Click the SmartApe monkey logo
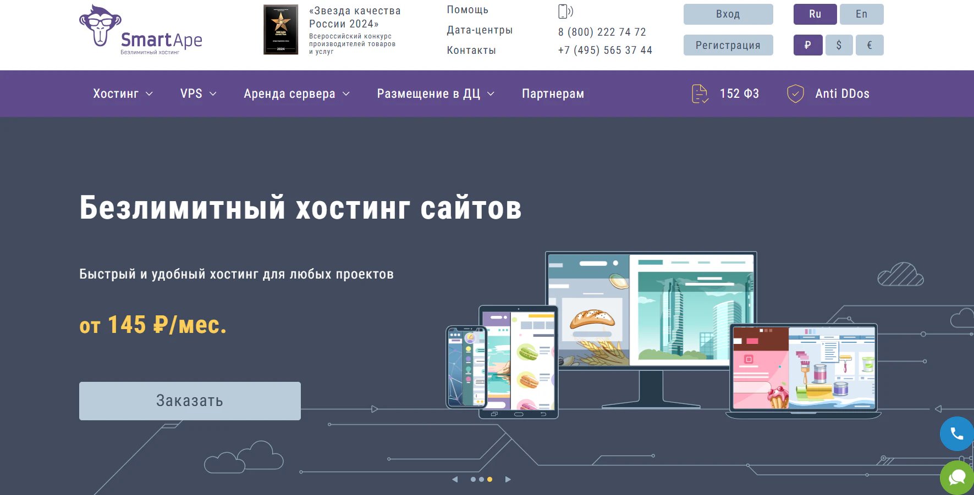Viewport: 974px width, 495px height. click(141, 30)
